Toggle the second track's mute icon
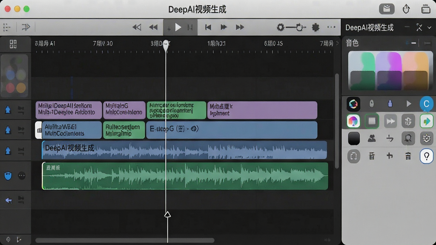Image resolution: width=436 pixels, height=245 pixels. tap(21, 130)
